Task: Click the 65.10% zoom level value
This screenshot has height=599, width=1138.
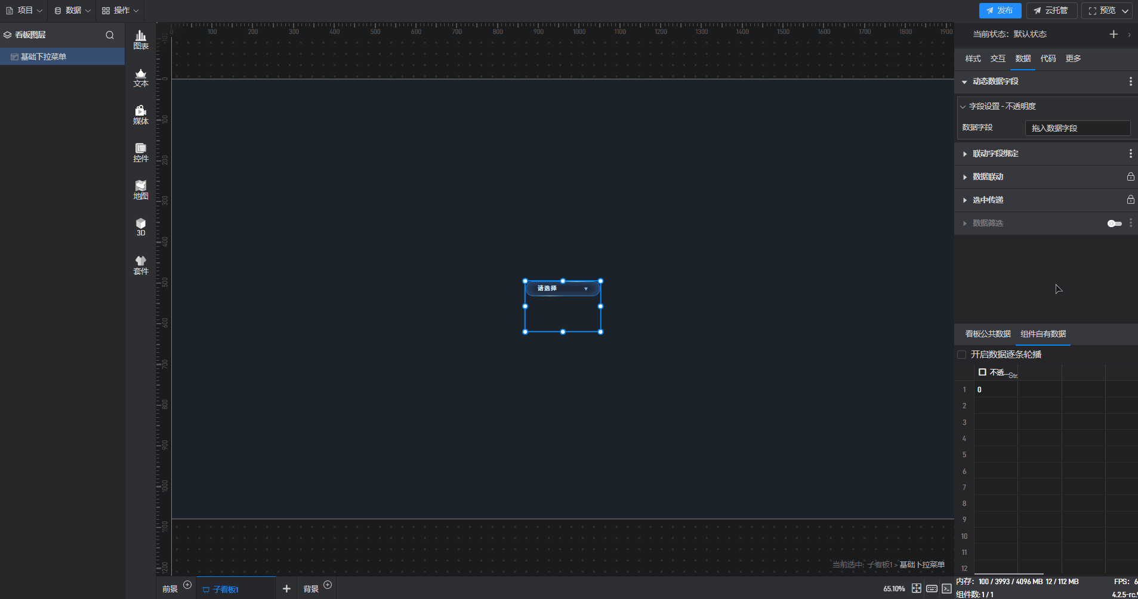Action: 894,589
